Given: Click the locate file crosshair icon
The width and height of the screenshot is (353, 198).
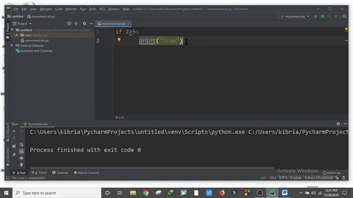Looking at the screenshot, I should pyautogui.click(x=69, y=23).
